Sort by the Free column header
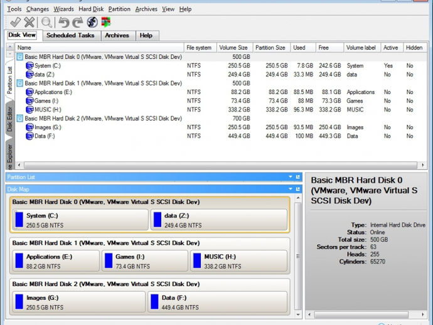 coord(329,48)
